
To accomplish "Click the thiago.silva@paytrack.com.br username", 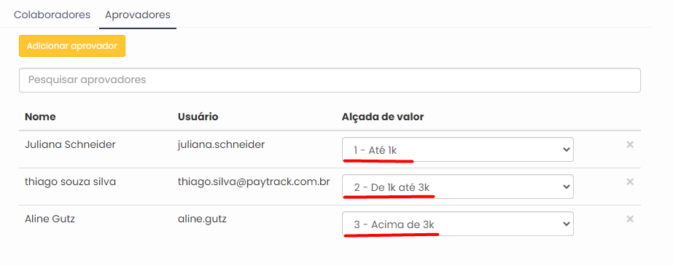I will [254, 182].
